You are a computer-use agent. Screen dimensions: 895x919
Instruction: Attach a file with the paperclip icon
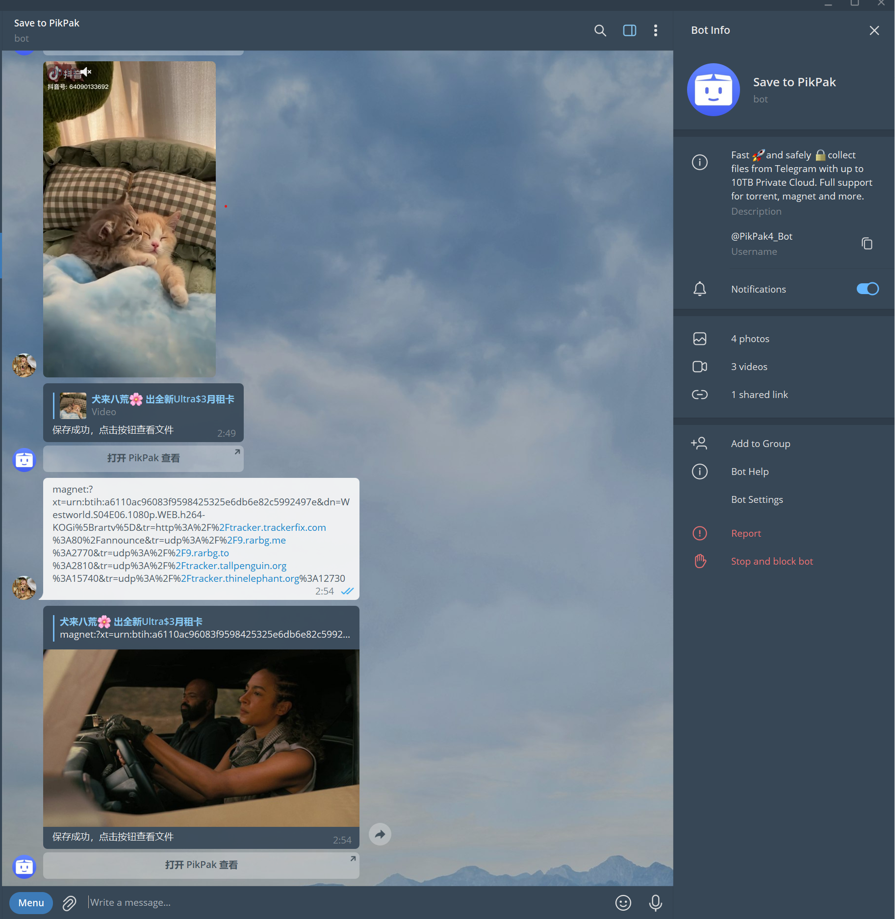pyautogui.click(x=70, y=903)
